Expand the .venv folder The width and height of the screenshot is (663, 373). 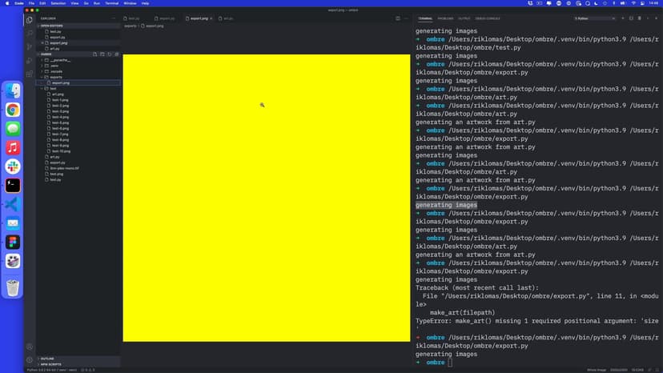pos(43,66)
